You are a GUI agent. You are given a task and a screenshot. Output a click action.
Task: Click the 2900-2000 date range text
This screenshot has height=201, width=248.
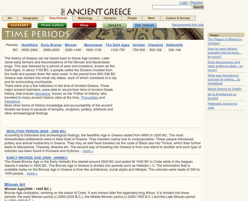tap(51, 50)
